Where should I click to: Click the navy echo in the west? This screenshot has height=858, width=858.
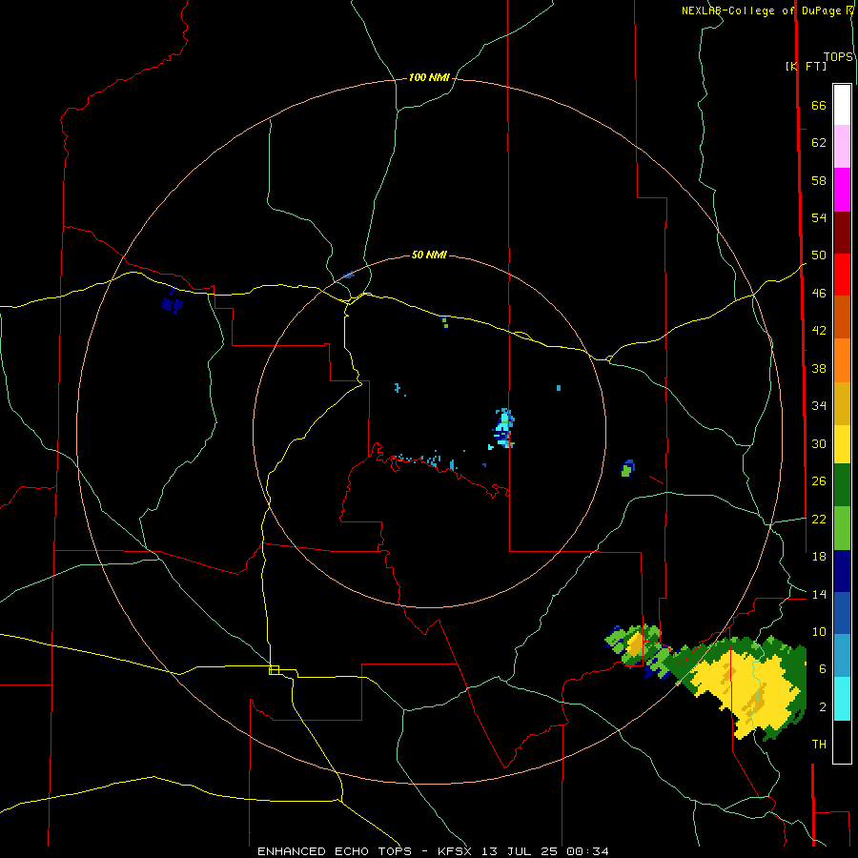tap(173, 304)
